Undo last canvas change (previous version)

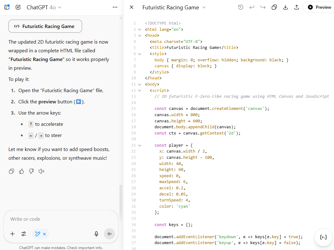tap(252, 7)
